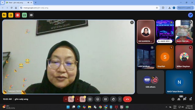Image resolution: width=195 pixels, height=110 pixels.
Task: Open the emoji reactions button
Action: point(98,99)
